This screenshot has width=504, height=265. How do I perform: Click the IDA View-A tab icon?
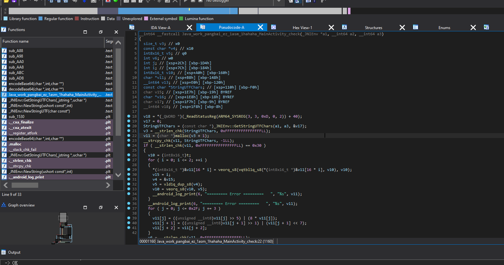click(x=132, y=27)
